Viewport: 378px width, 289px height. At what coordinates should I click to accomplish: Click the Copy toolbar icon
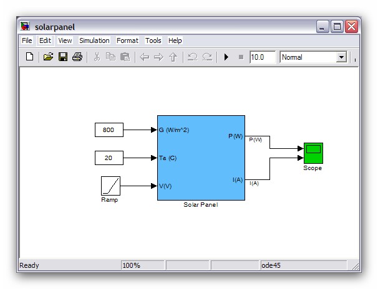[x=110, y=57]
